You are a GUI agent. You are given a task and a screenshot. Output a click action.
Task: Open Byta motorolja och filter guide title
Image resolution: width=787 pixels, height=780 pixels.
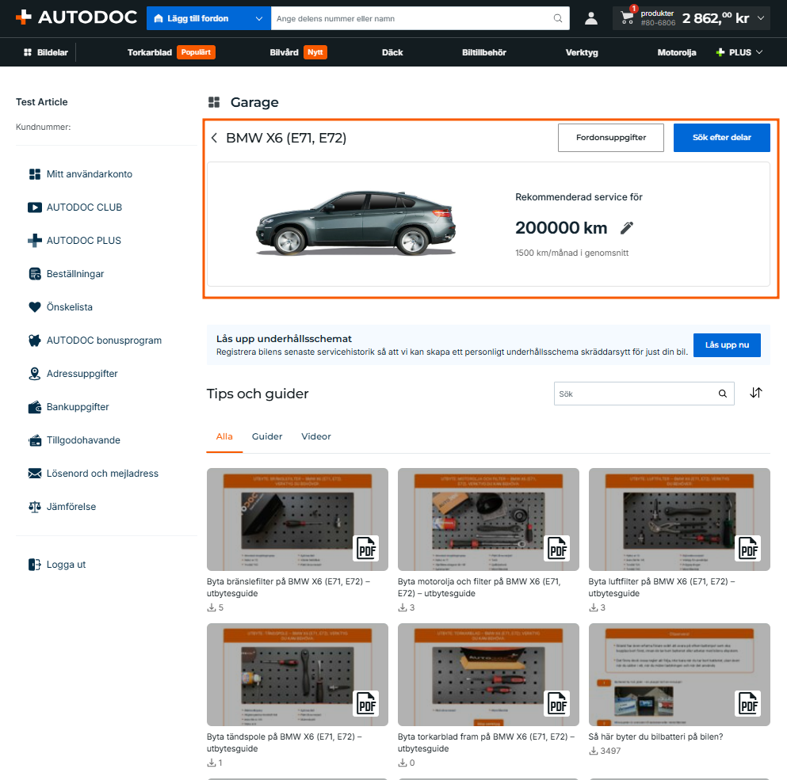click(x=479, y=588)
